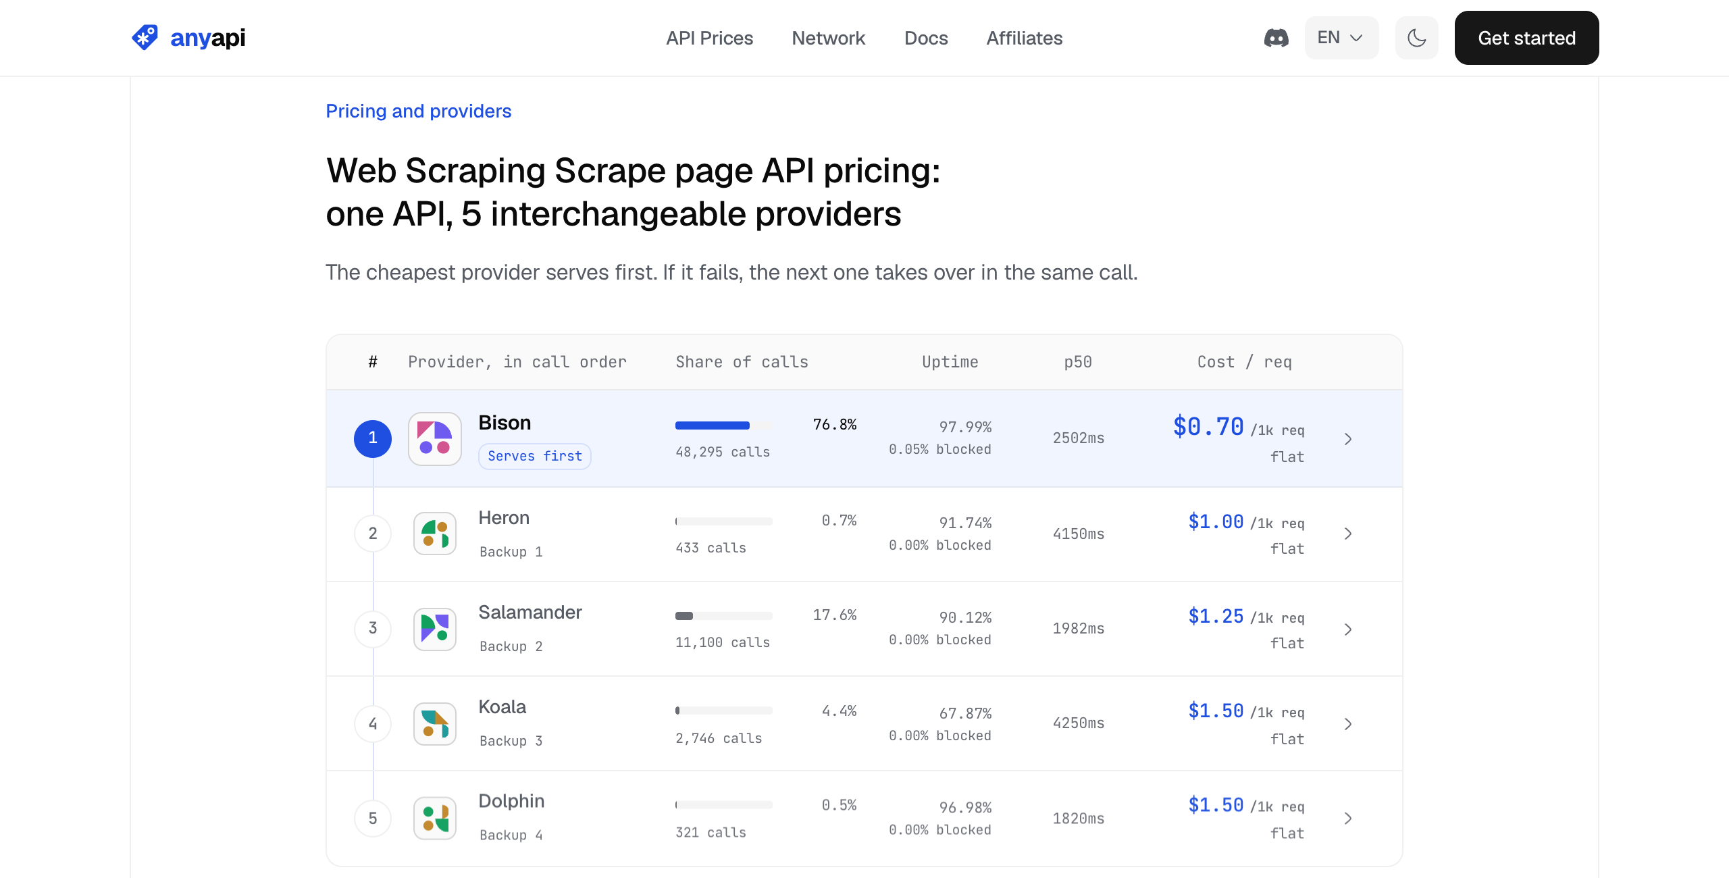The height and width of the screenshot is (878, 1729).
Task: Expand the Bison row chevron
Action: pyautogui.click(x=1348, y=439)
